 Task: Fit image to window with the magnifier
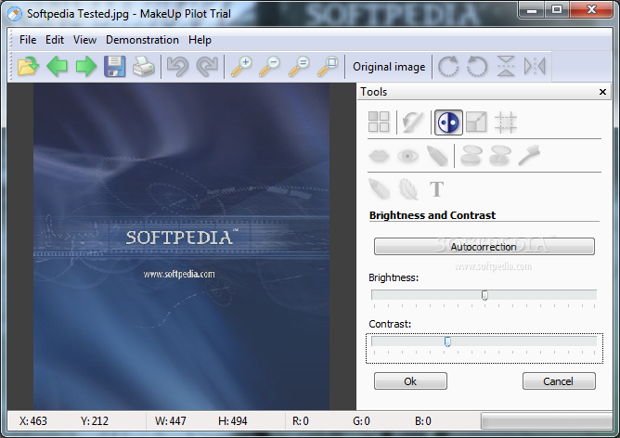click(328, 67)
